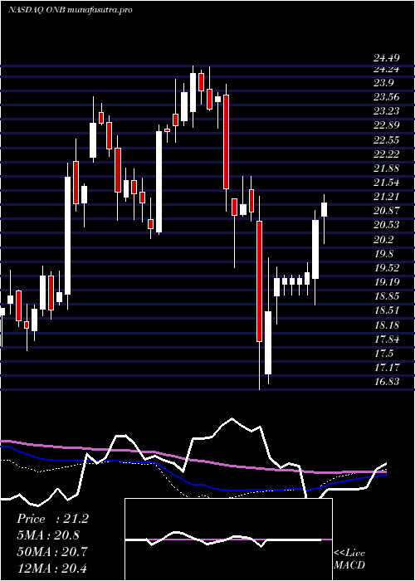
Task: Select the 17.17 price axis label
Action: [x=387, y=368]
